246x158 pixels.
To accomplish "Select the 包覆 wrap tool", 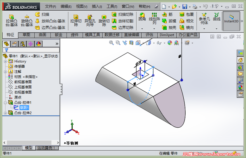I will (187, 14).
